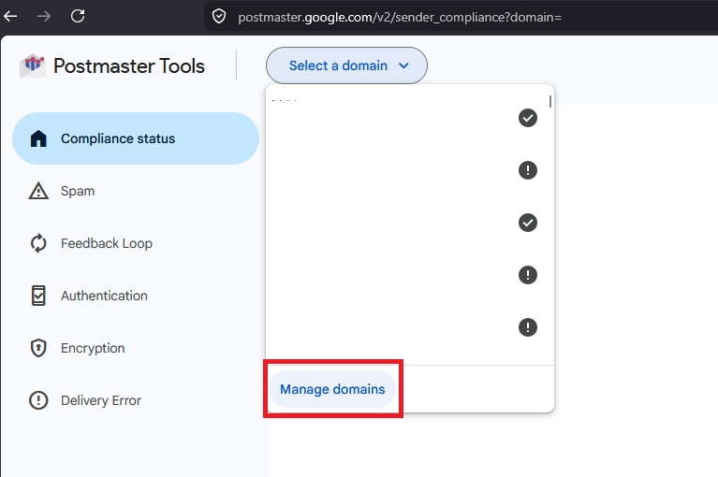Click the Postmaster Tools title text

pos(129,66)
